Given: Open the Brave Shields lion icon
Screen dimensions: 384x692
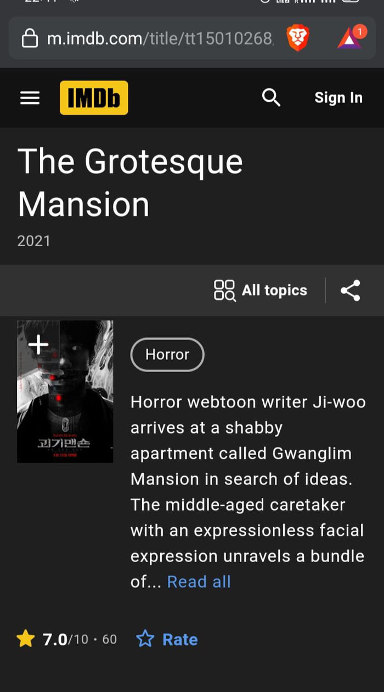Looking at the screenshot, I should tap(298, 38).
